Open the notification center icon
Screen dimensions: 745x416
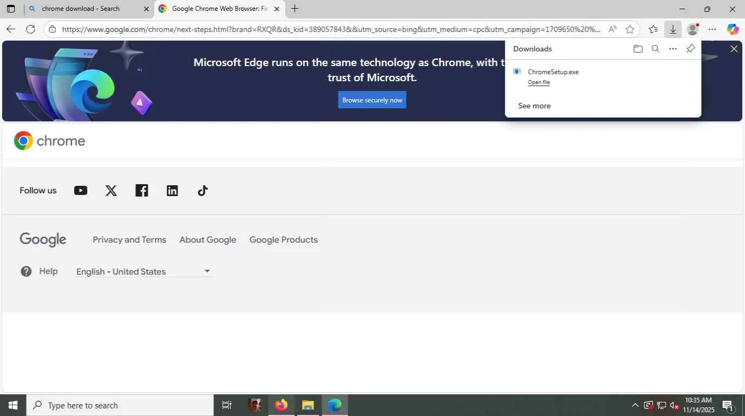(x=728, y=405)
